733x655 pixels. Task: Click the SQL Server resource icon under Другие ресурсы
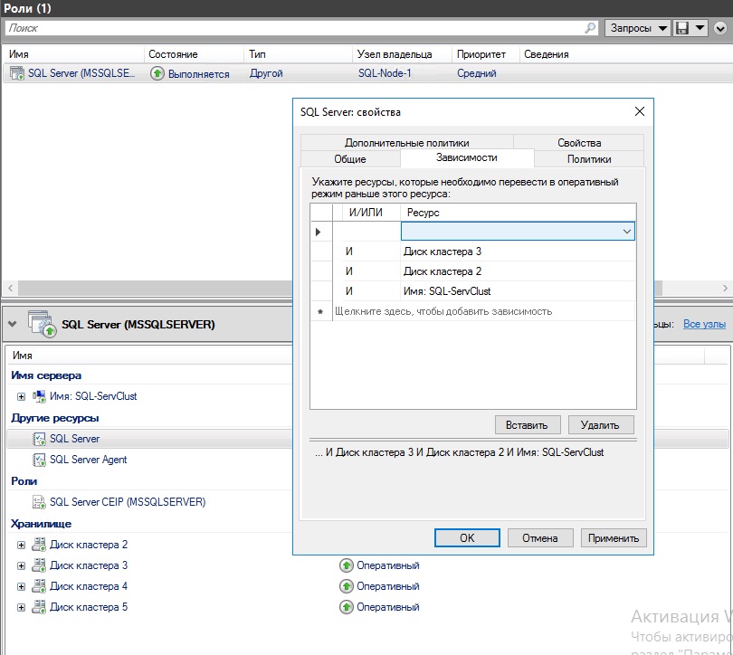pos(39,439)
